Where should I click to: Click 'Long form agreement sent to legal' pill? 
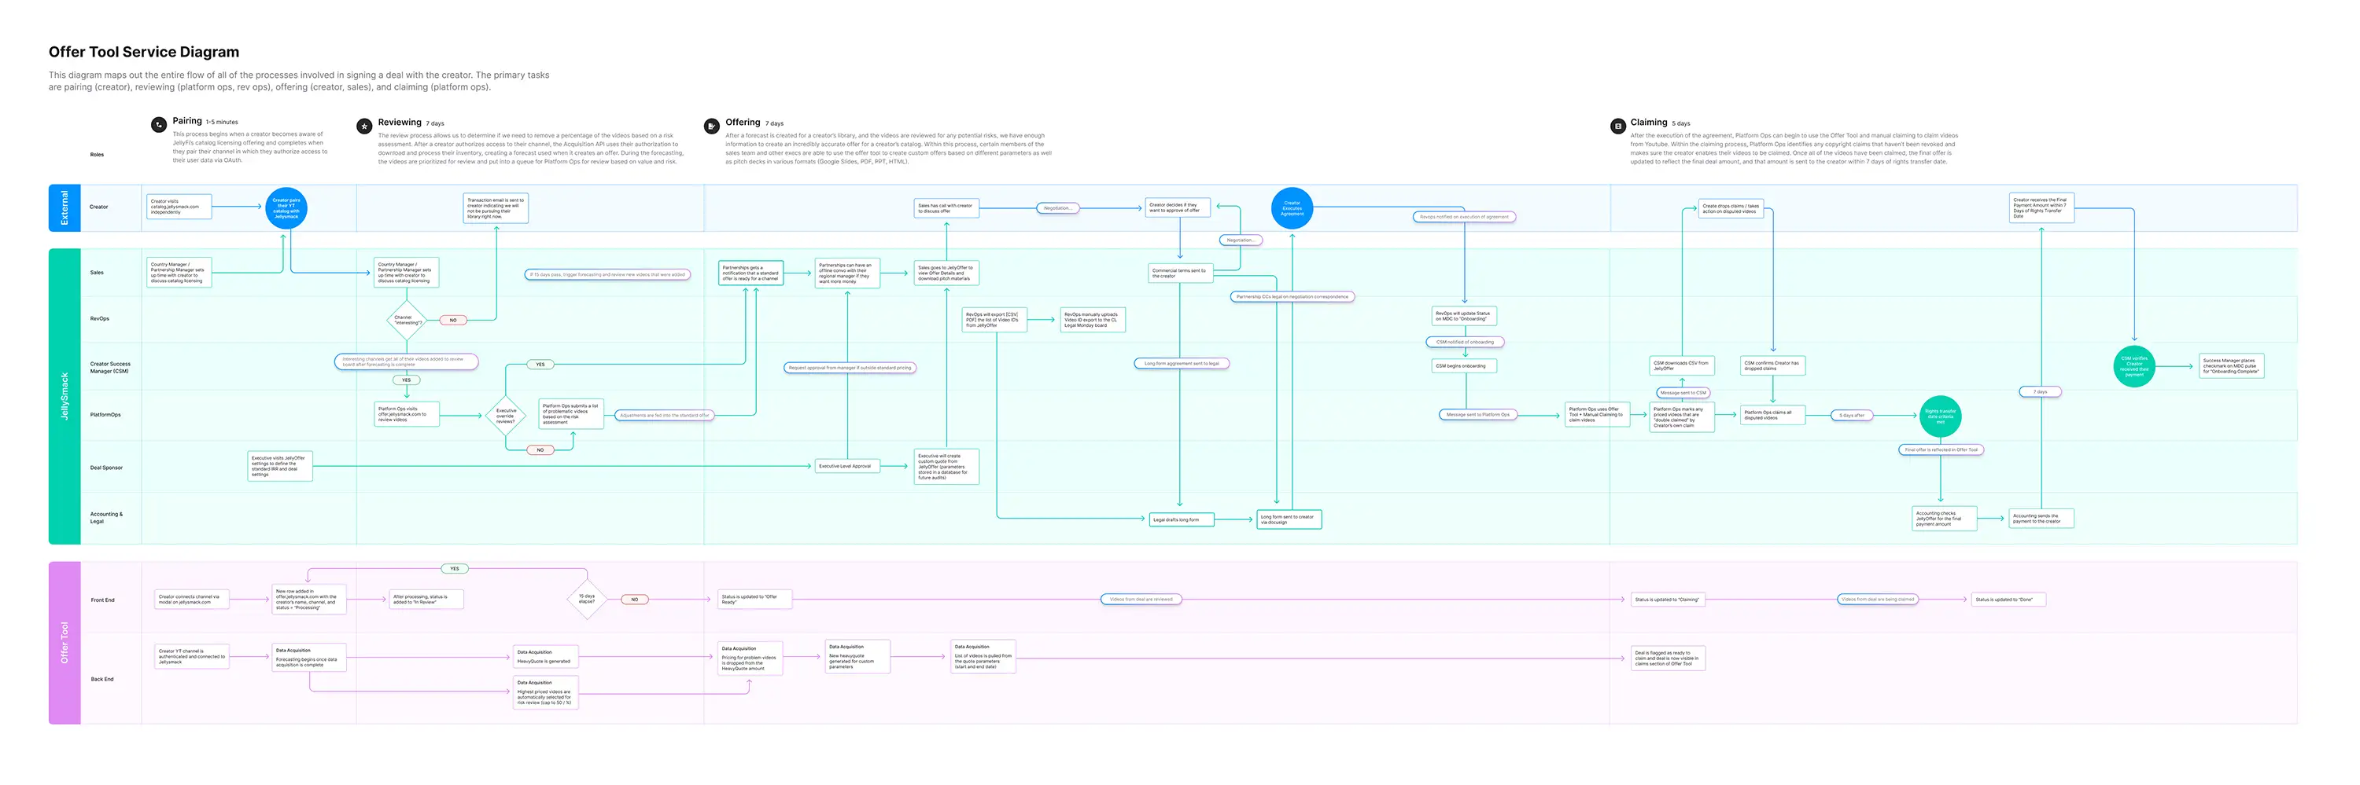(x=1181, y=363)
